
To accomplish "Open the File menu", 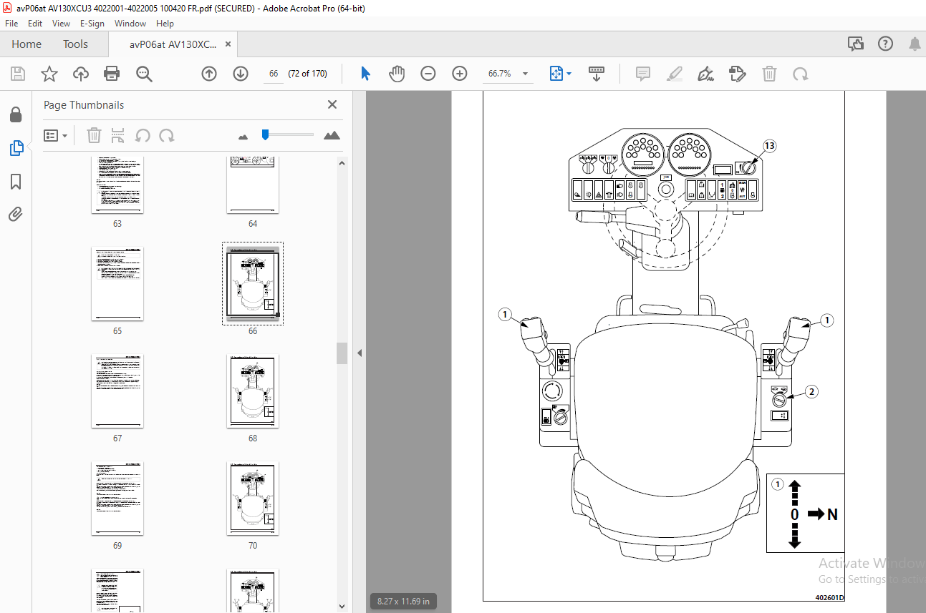I will pos(11,23).
